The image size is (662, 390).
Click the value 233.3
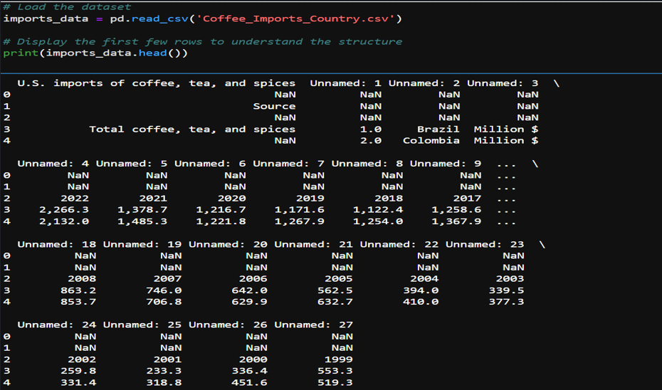point(164,371)
